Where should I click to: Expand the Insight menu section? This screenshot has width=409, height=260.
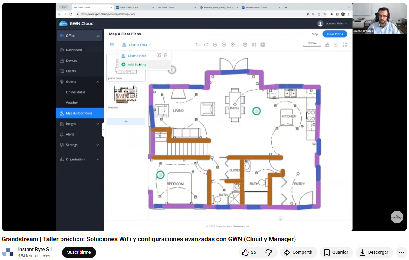pos(98,124)
